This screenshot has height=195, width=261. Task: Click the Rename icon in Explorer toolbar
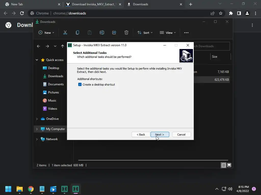point(102,33)
